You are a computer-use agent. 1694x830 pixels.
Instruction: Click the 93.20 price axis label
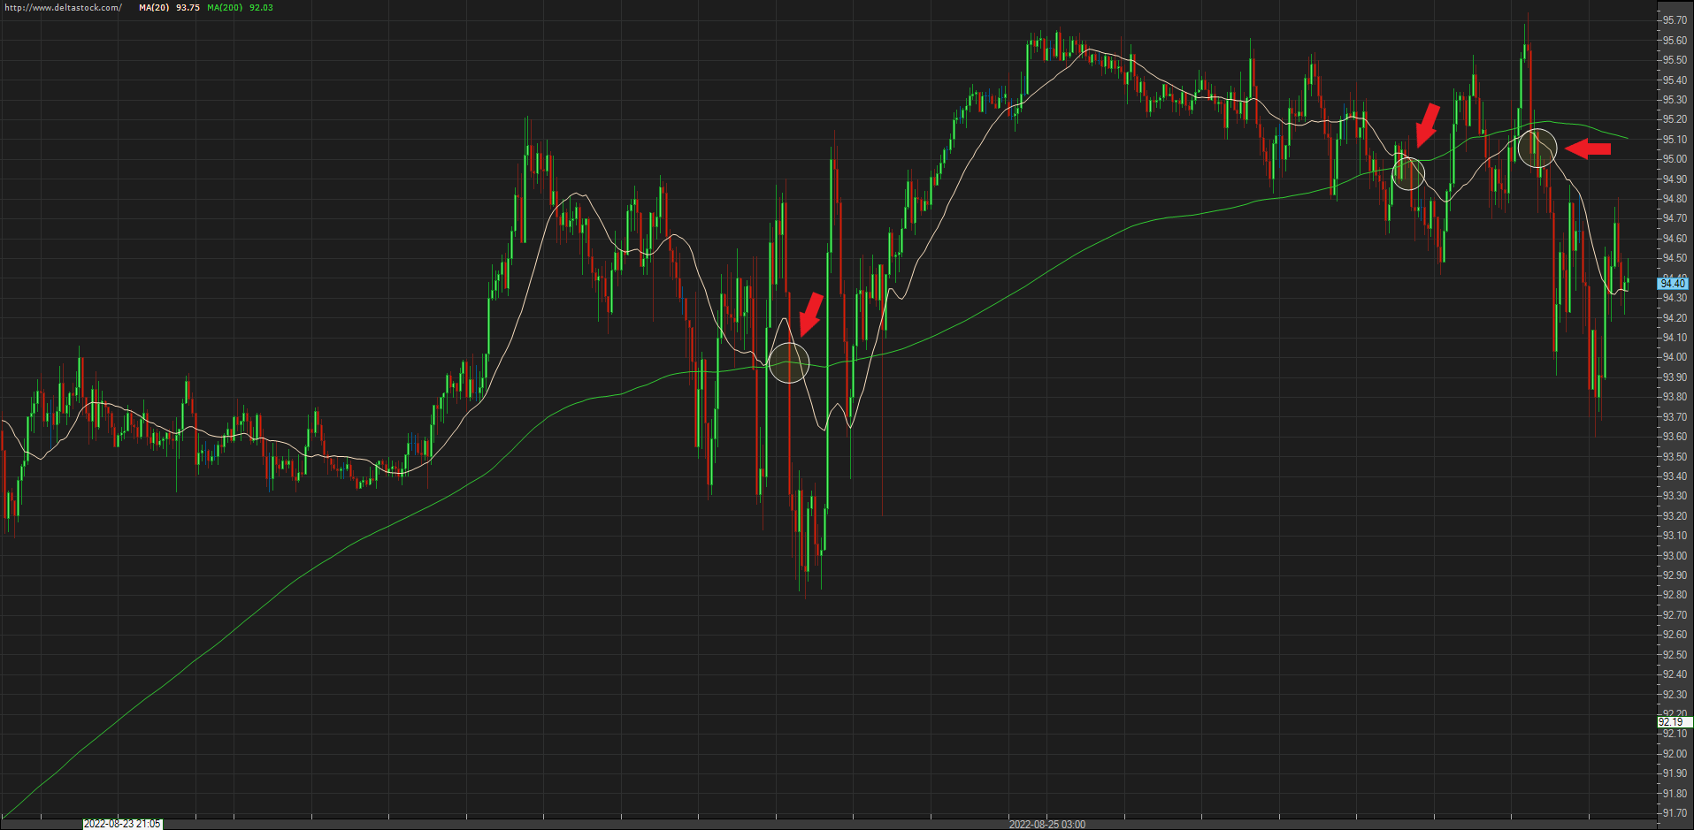coord(1674,516)
